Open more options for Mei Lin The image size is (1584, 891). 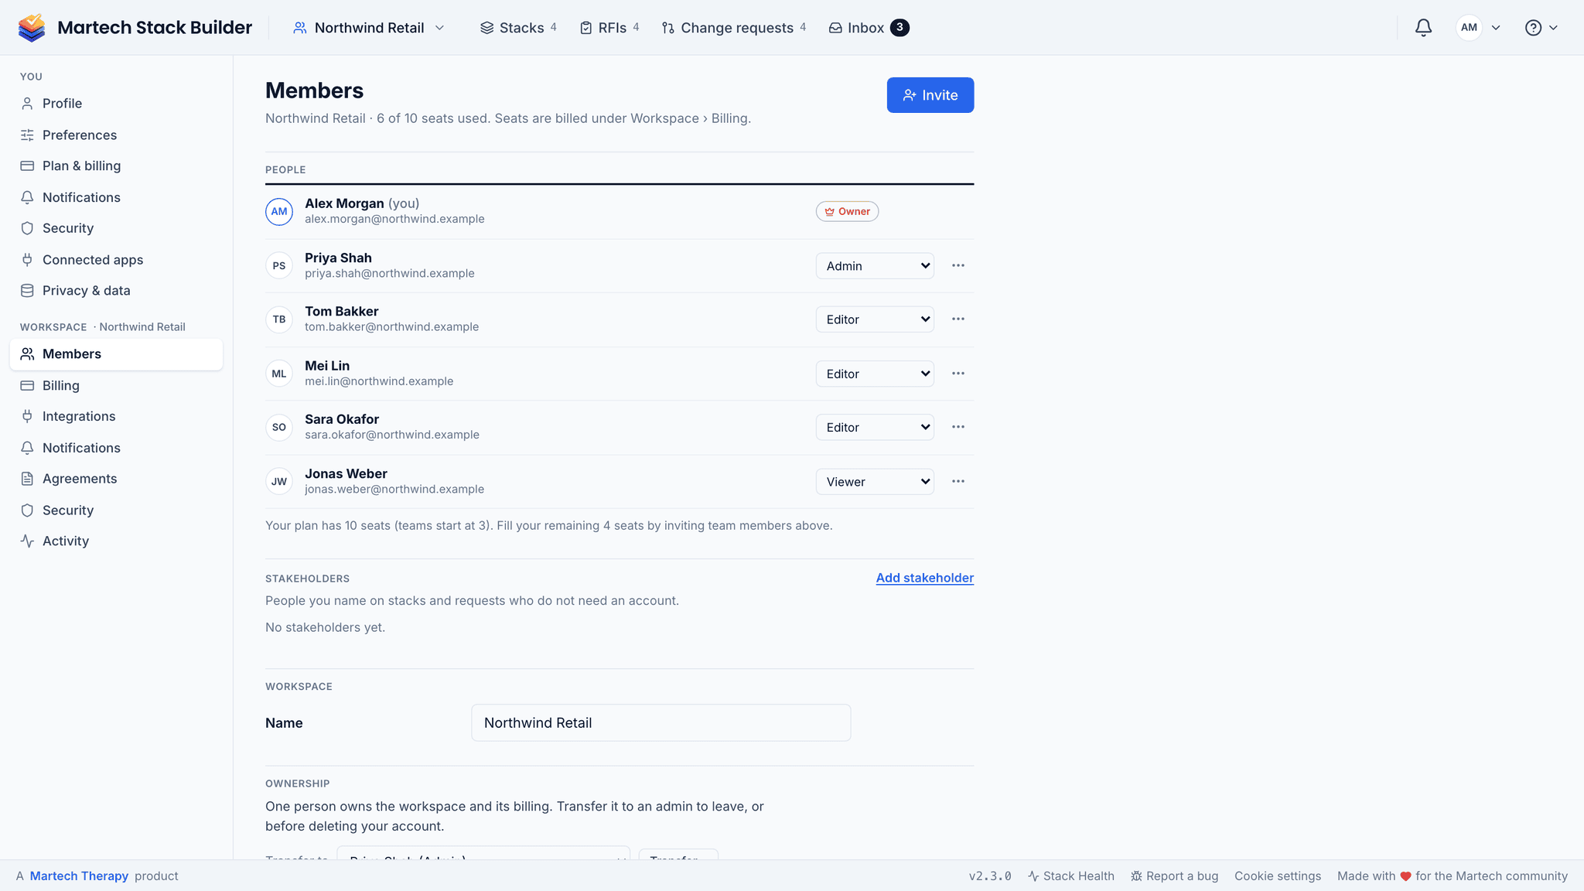tap(958, 374)
